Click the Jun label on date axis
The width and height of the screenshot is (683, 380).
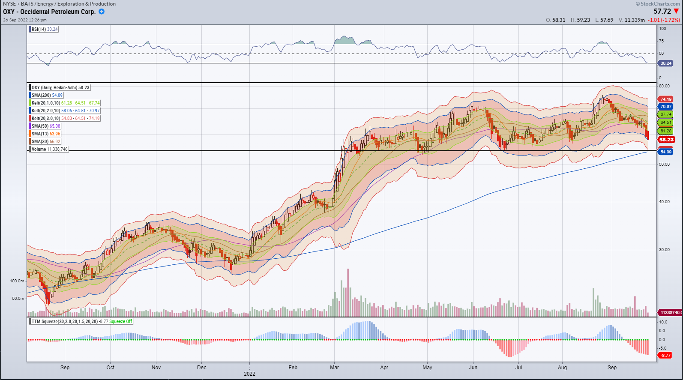473,367
